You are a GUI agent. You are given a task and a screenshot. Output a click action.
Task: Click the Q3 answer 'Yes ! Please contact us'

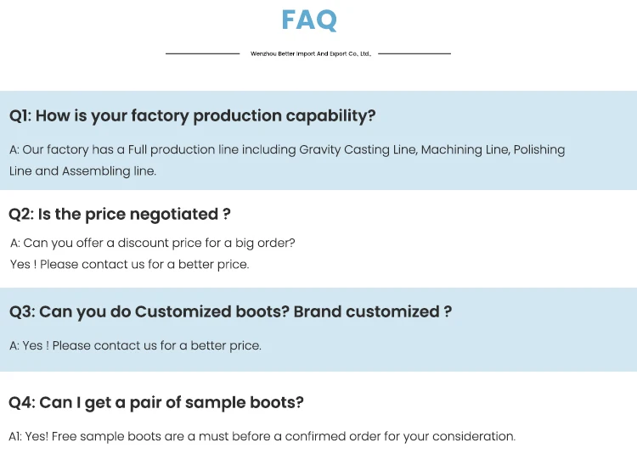pos(135,345)
